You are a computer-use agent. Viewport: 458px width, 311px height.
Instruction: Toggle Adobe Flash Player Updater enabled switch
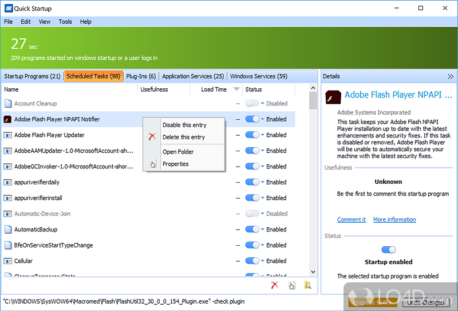pos(252,135)
